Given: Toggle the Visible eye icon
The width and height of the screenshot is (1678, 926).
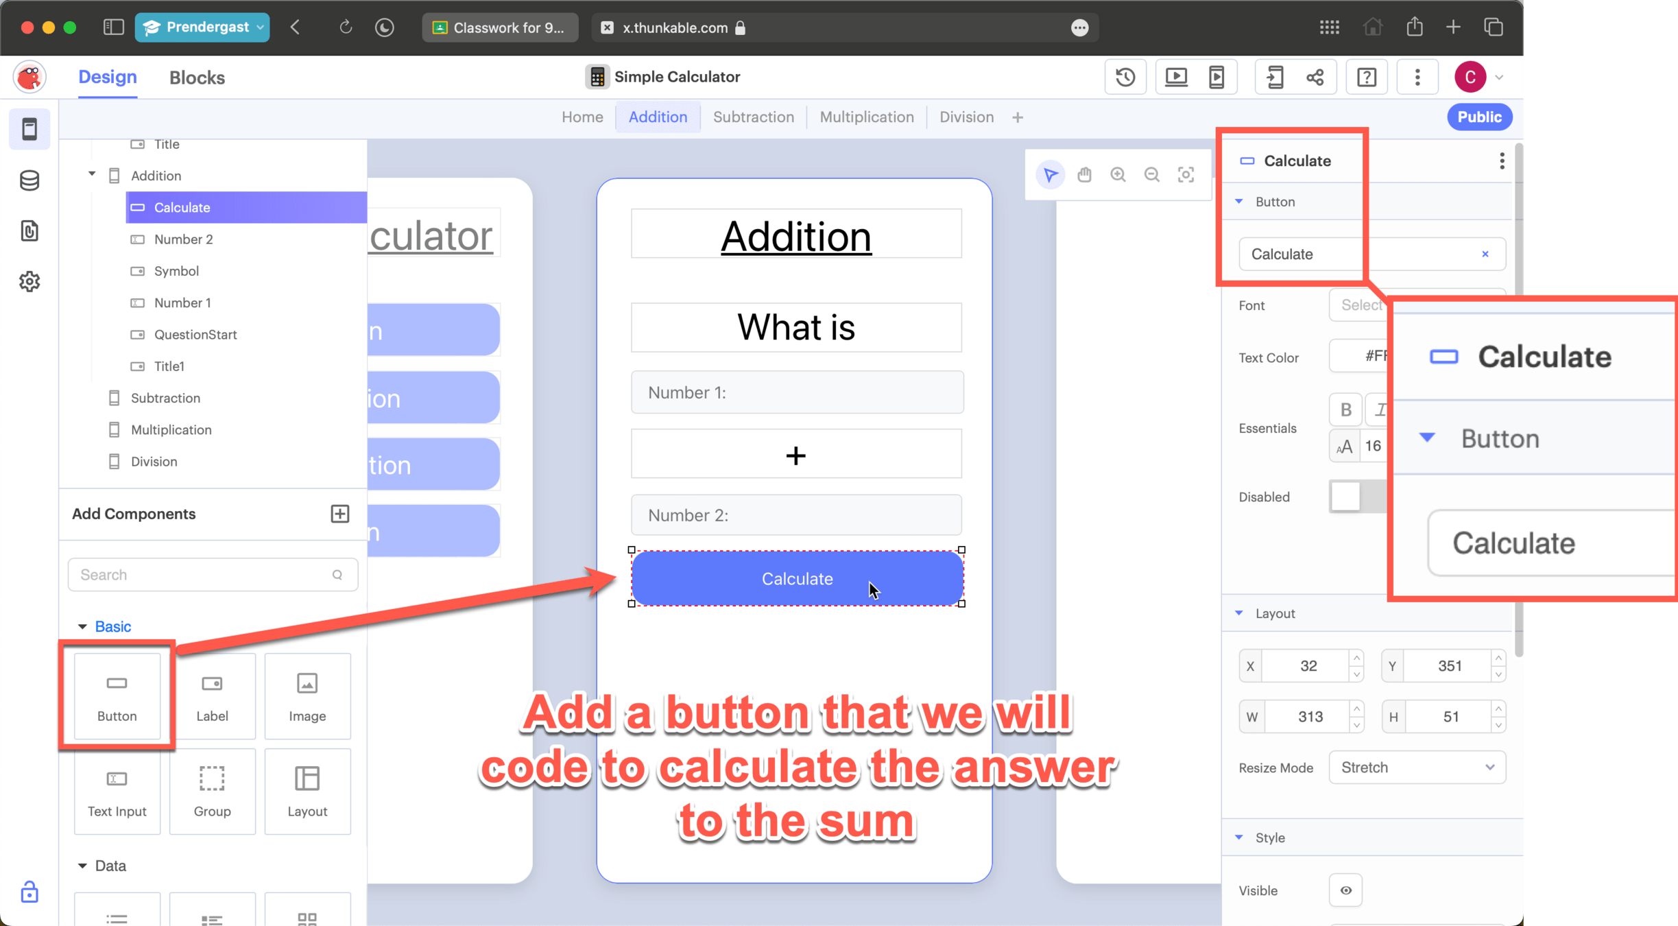Looking at the screenshot, I should [1345, 890].
